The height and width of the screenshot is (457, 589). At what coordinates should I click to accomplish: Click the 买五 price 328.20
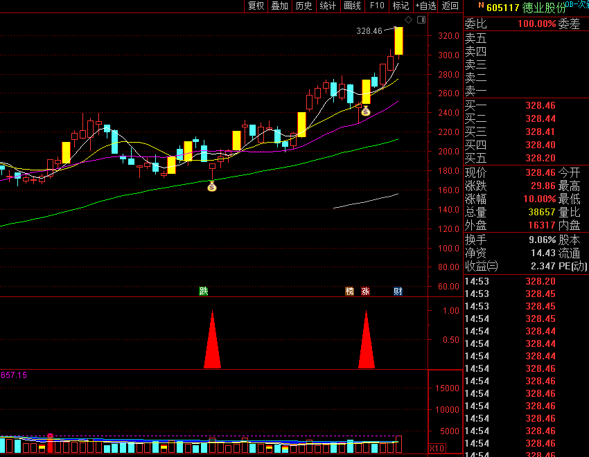click(540, 158)
